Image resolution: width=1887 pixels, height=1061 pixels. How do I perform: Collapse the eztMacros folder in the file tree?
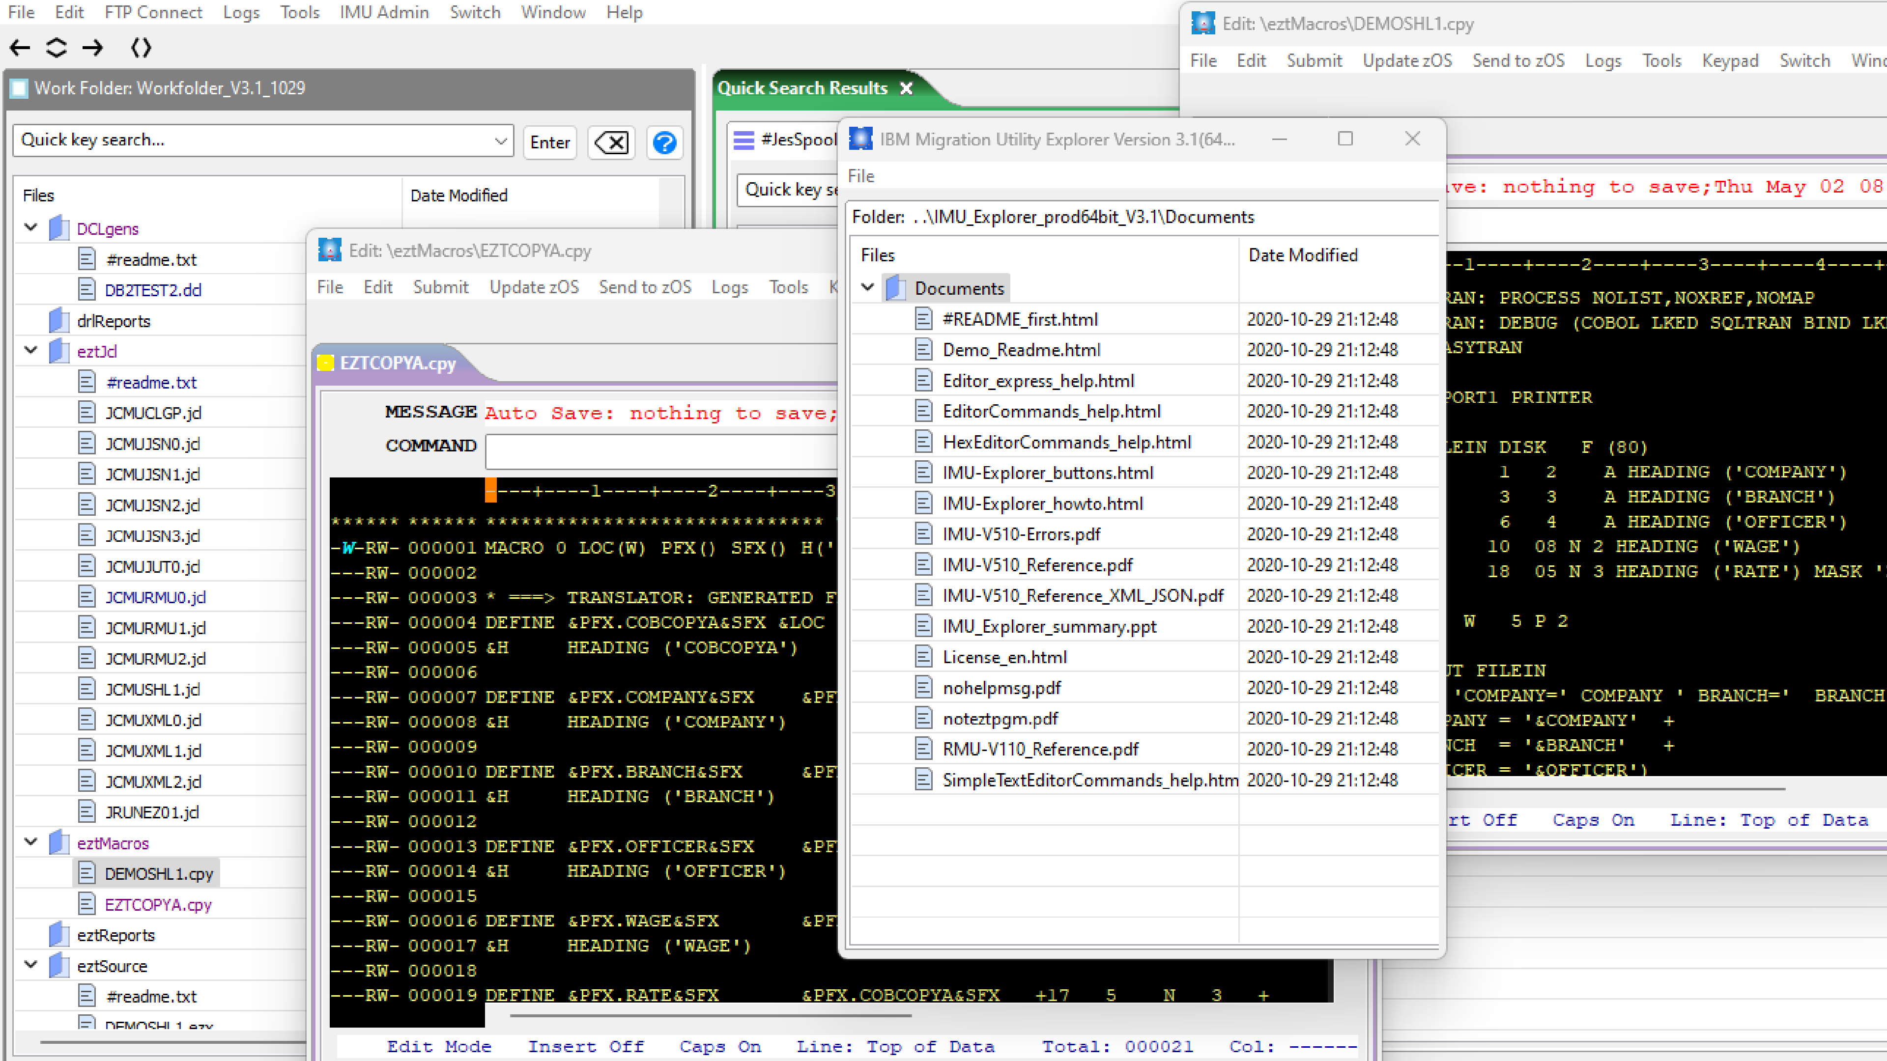coord(31,842)
